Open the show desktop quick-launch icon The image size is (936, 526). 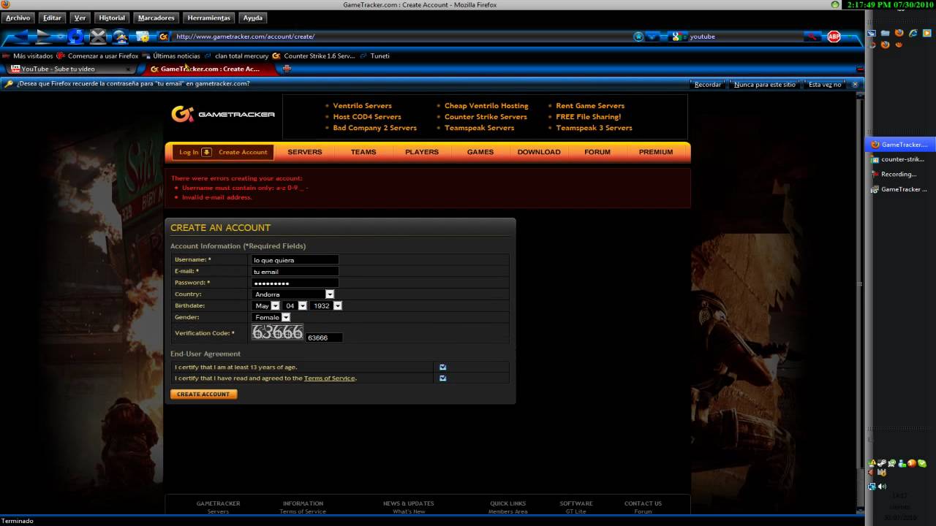872,34
